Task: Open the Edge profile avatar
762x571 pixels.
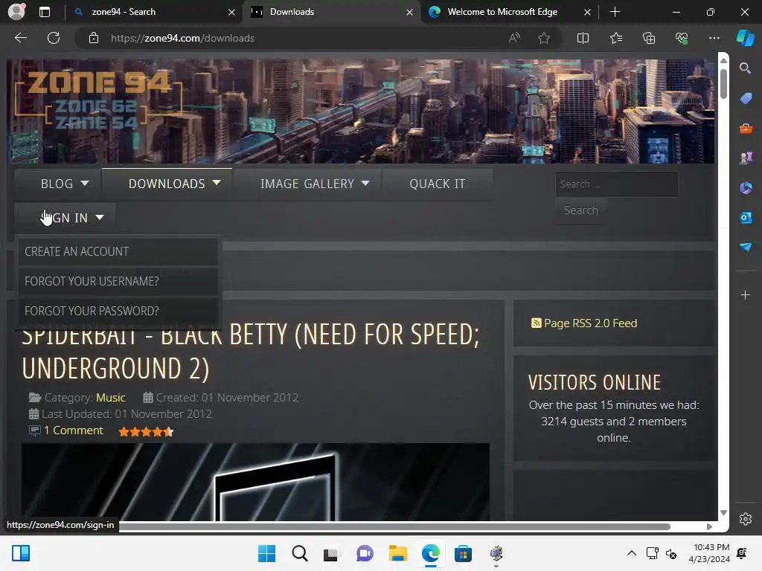Action: pyautogui.click(x=16, y=12)
